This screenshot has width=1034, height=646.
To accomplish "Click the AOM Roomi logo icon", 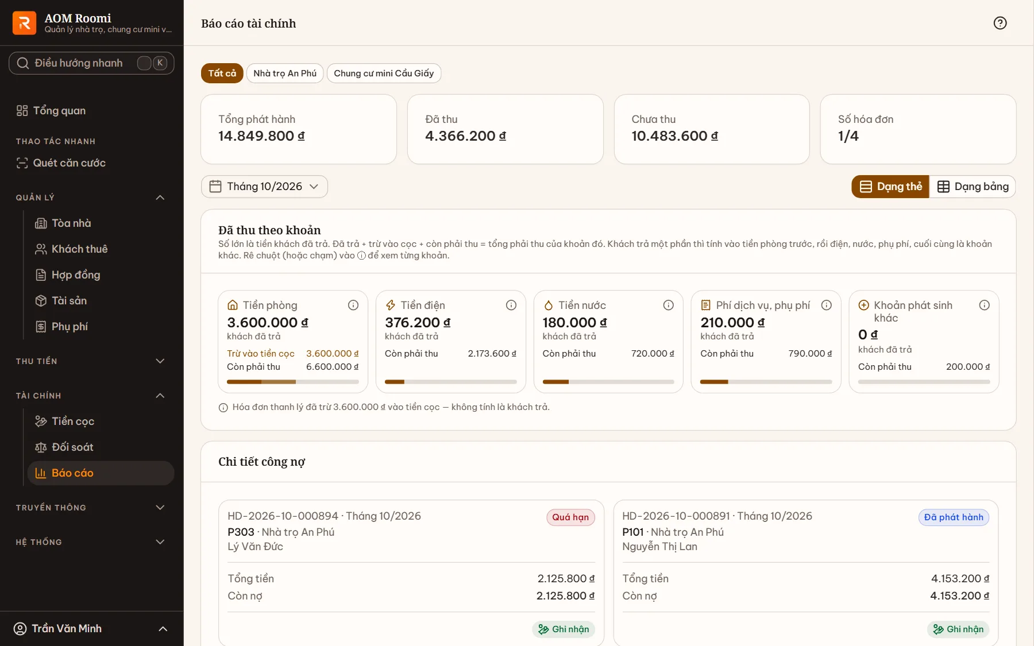I will (x=24, y=23).
